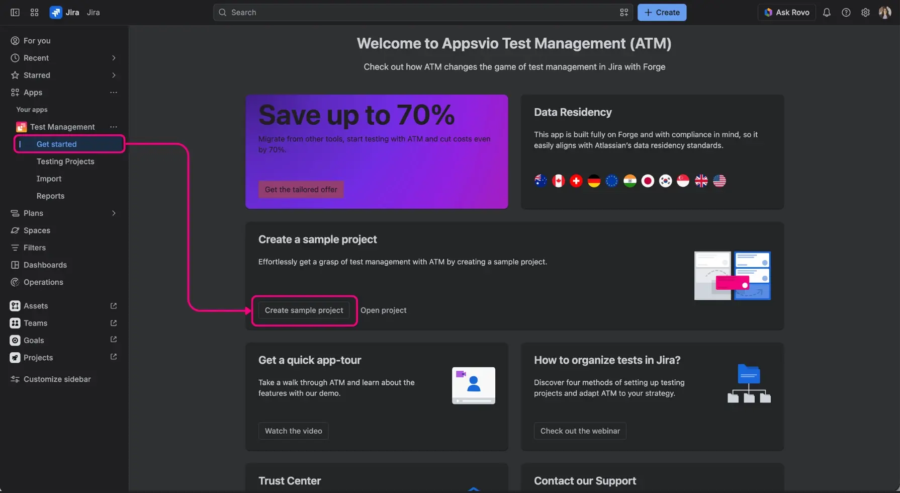Open the app switcher grid icon
This screenshot has height=493, width=900.
(34, 13)
